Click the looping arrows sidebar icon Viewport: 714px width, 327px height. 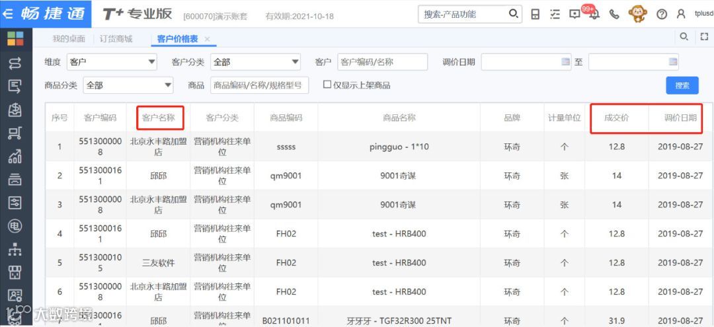(x=15, y=63)
